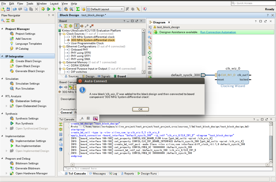Click Expand All icon in Flow Navigator
The image size is (276, 182).
coord(13,20)
